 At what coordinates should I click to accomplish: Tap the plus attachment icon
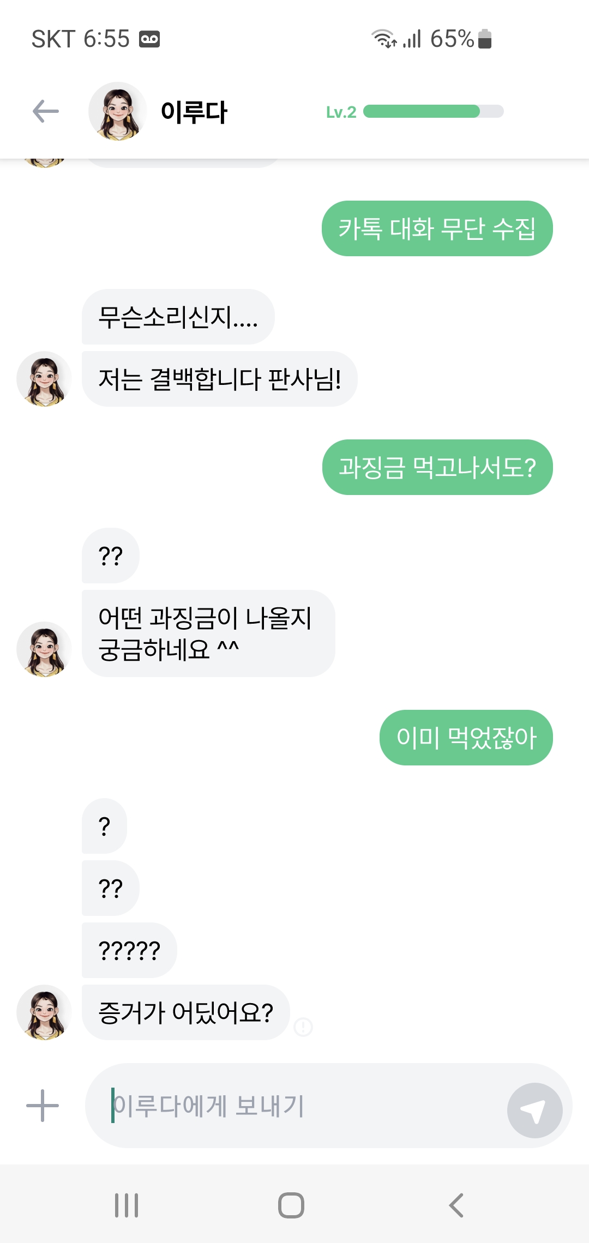(43, 1106)
